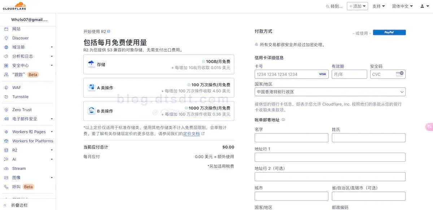This screenshot has height=210, width=433.
Task: Open Discover via its lightbulb icon
Action: (x=6, y=38)
